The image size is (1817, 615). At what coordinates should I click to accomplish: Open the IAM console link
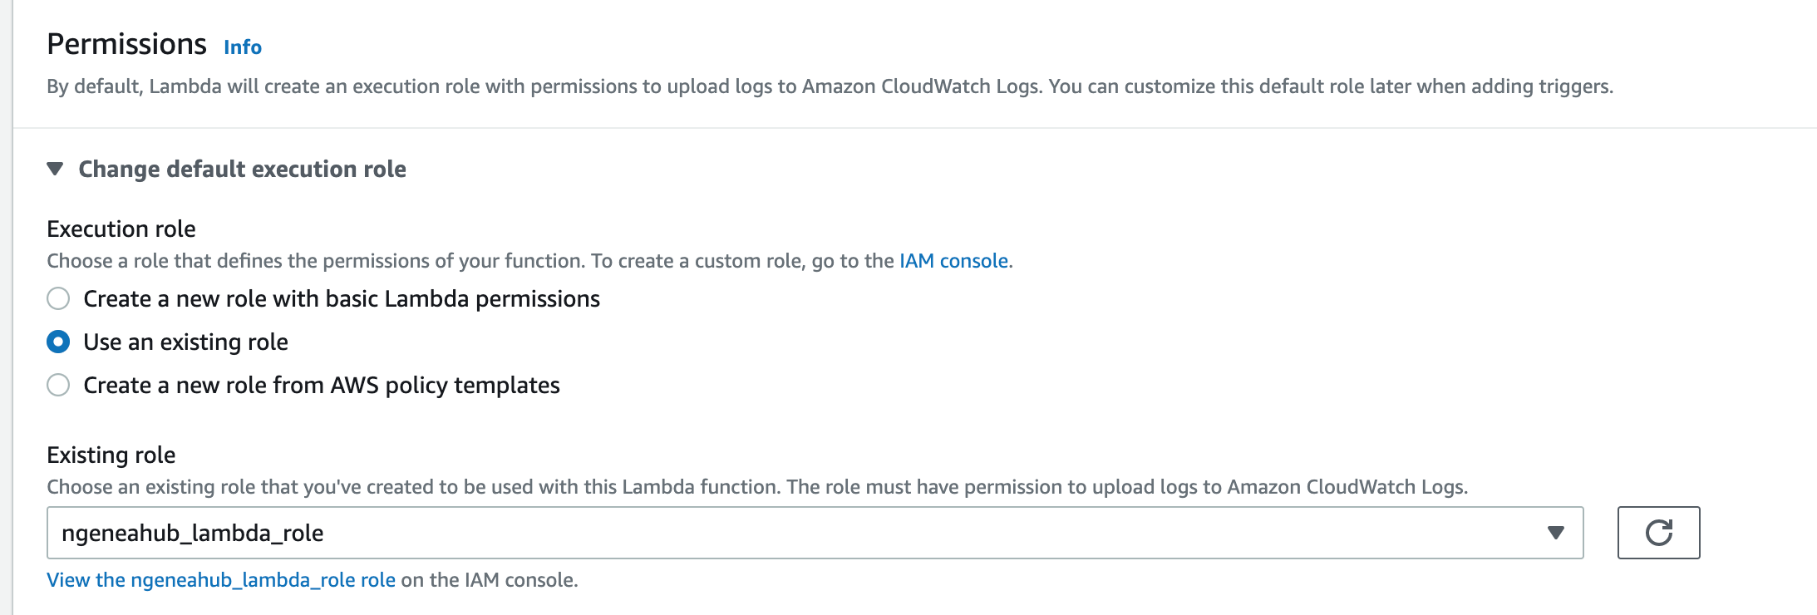[x=953, y=261]
